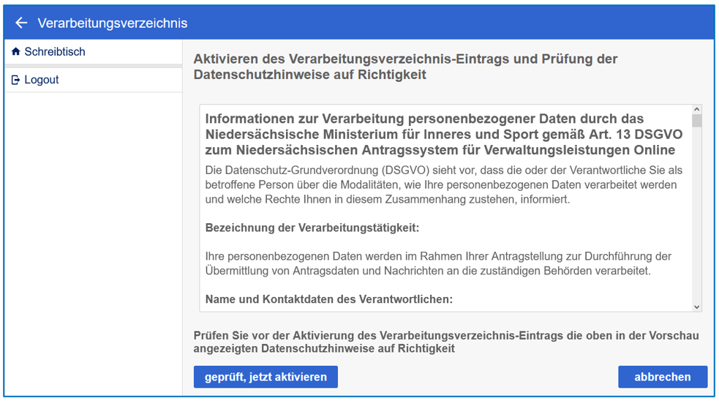Open the Schreibtisch sidebar entry

click(x=55, y=52)
